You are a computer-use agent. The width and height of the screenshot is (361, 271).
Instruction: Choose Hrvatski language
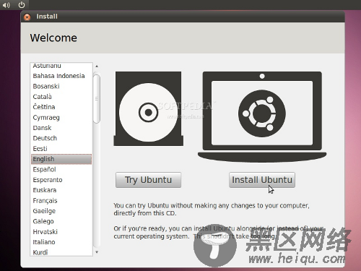point(61,232)
